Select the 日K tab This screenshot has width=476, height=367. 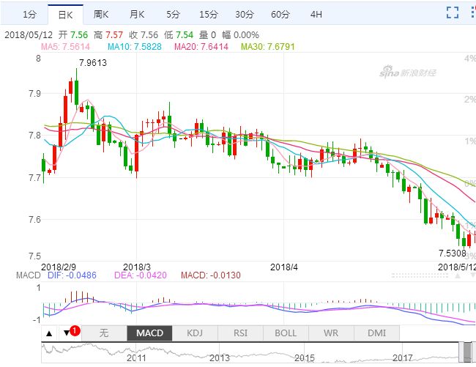click(65, 15)
